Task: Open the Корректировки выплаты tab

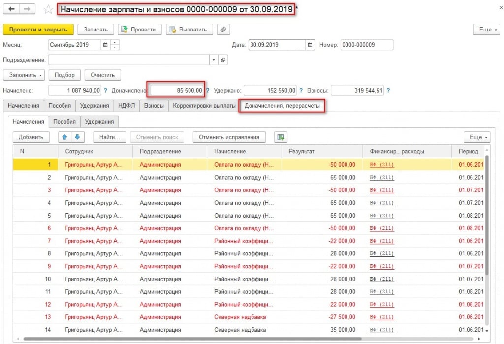Action: click(x=204, y=106)
